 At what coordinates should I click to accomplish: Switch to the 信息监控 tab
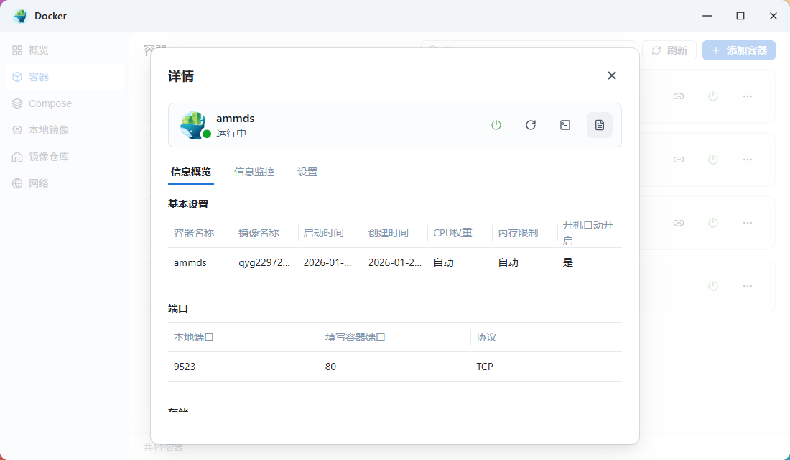pyautogui.click(x=254, y=172)
